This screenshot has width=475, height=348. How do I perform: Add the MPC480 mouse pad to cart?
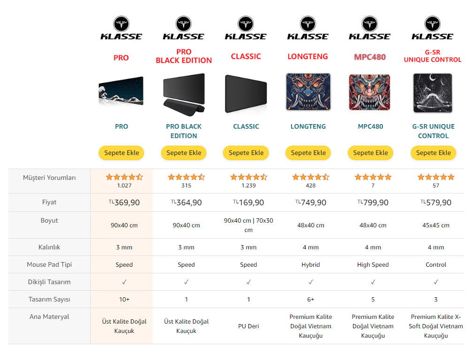370,153
